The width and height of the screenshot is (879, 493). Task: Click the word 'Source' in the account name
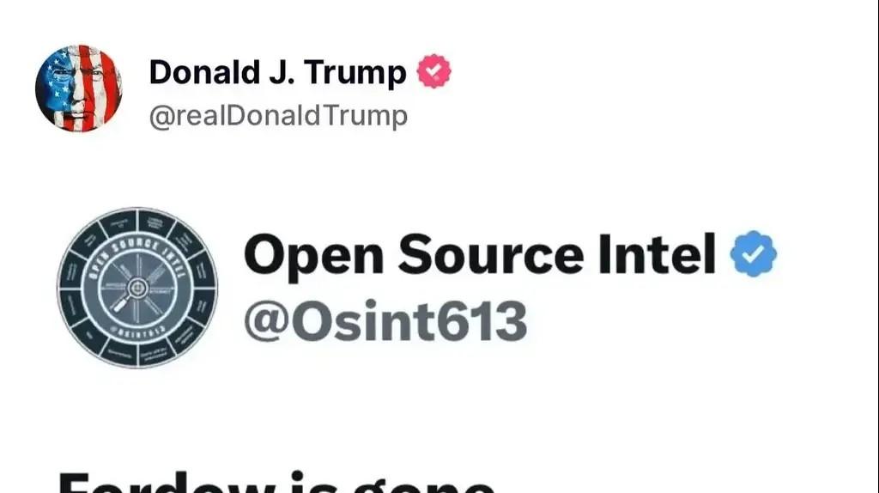point(490,255)
